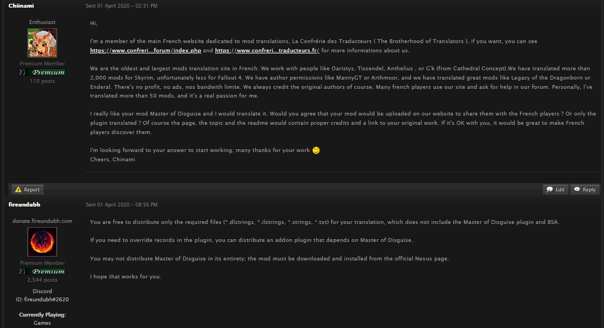View Chiinami's 110 posts

pos(42,81)
